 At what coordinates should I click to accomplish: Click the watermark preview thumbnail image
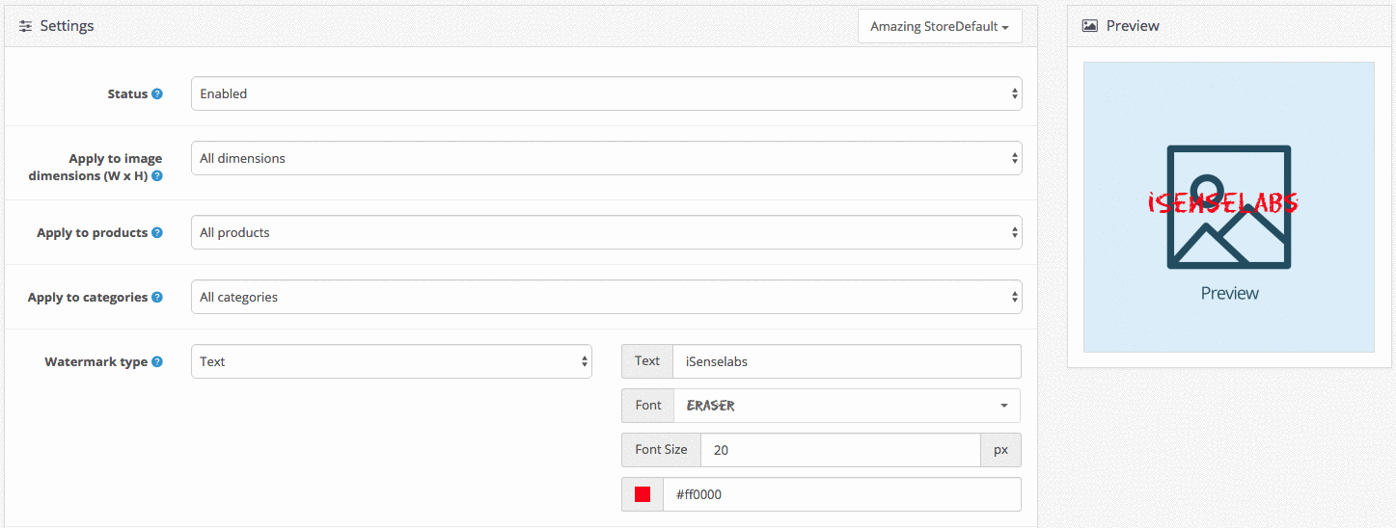1229,207
